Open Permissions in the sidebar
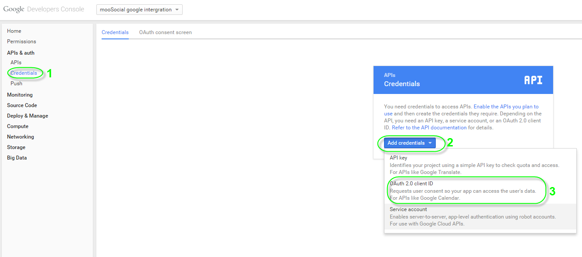Screen dimensions: 582x257 pyautogui.click(x=21, y=42)
